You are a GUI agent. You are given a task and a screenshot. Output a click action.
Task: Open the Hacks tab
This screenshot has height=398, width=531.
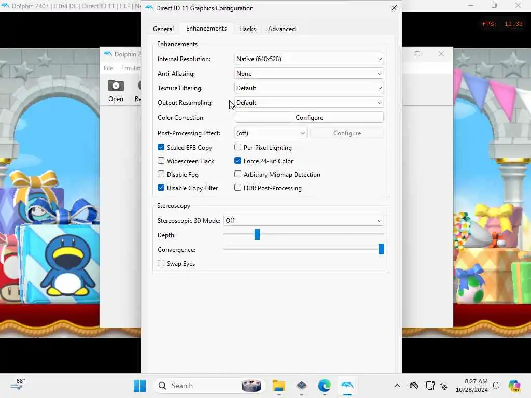pyautogui.click(x=247, y=29)
